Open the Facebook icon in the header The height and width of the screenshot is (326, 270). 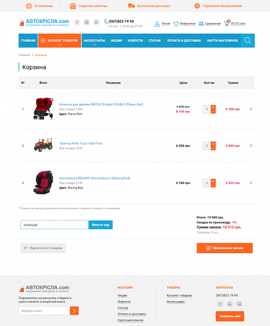(77, 22)
